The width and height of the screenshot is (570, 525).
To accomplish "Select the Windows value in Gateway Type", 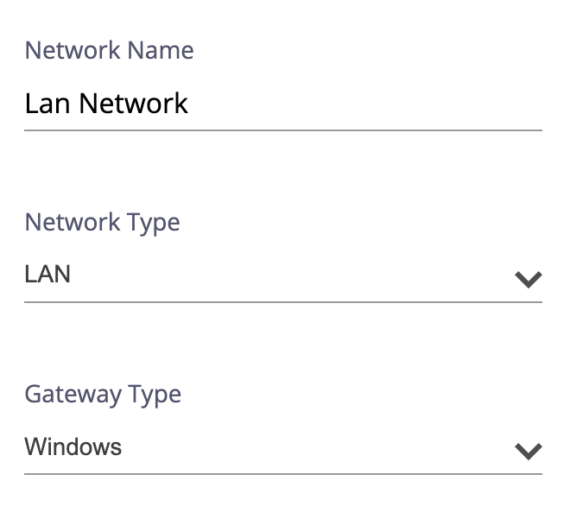I will (x=73, y=447).
